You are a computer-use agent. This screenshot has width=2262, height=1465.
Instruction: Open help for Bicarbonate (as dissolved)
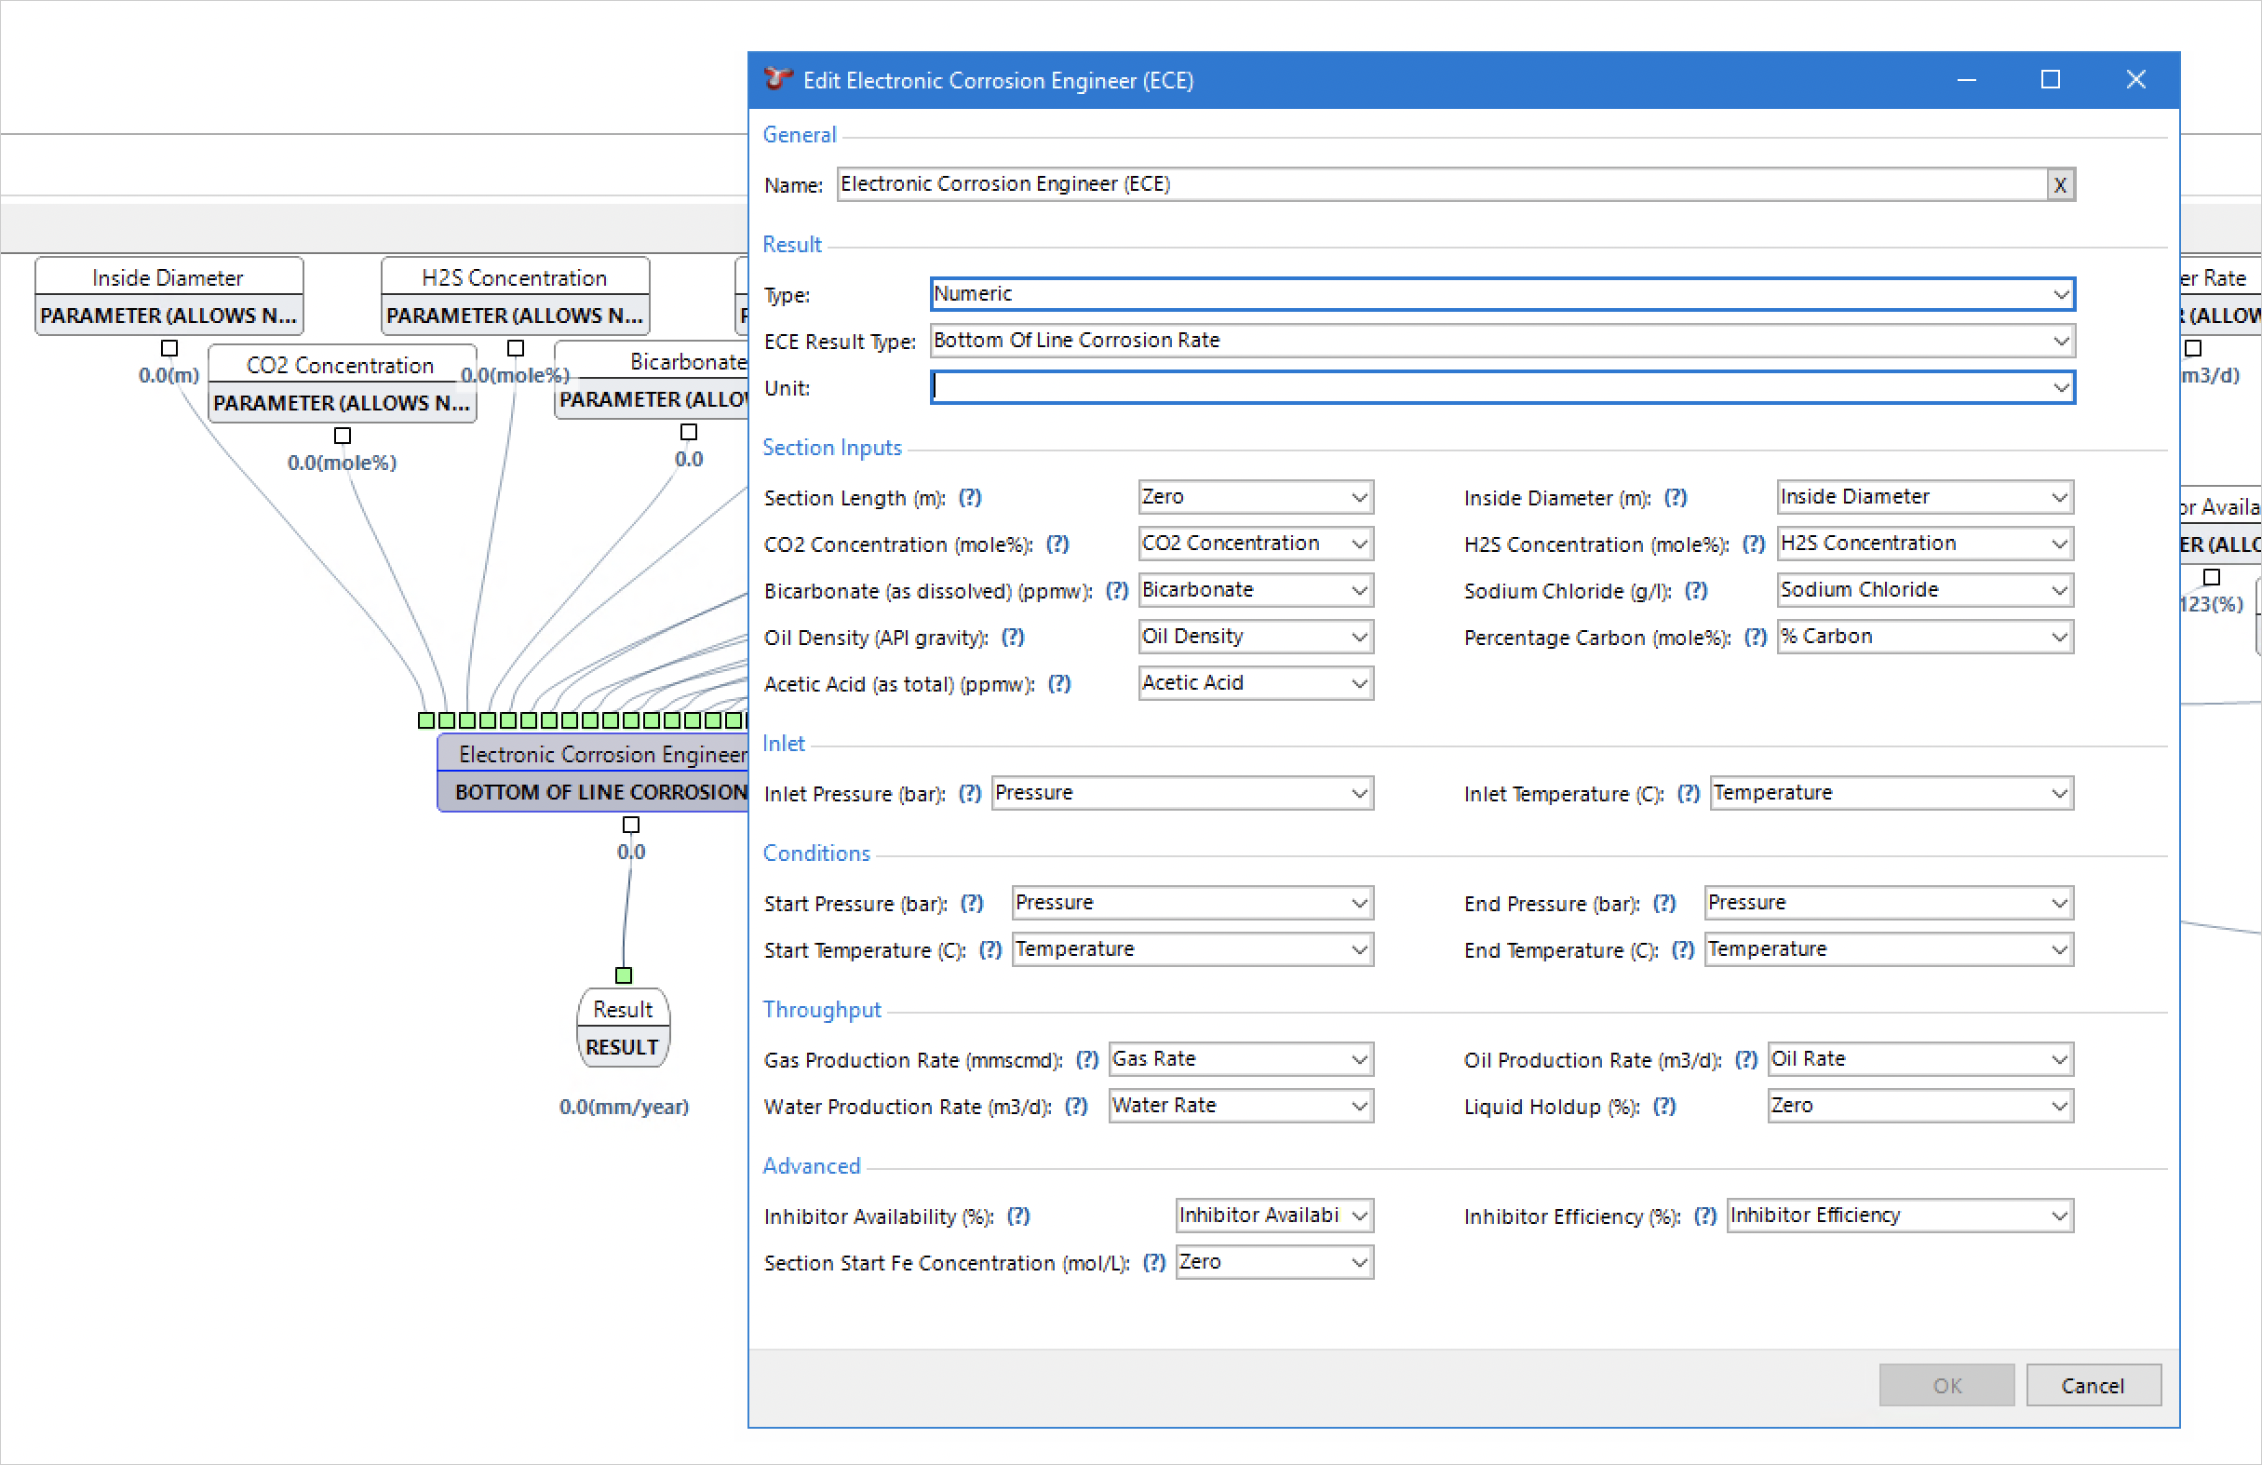pos(1117,590)
